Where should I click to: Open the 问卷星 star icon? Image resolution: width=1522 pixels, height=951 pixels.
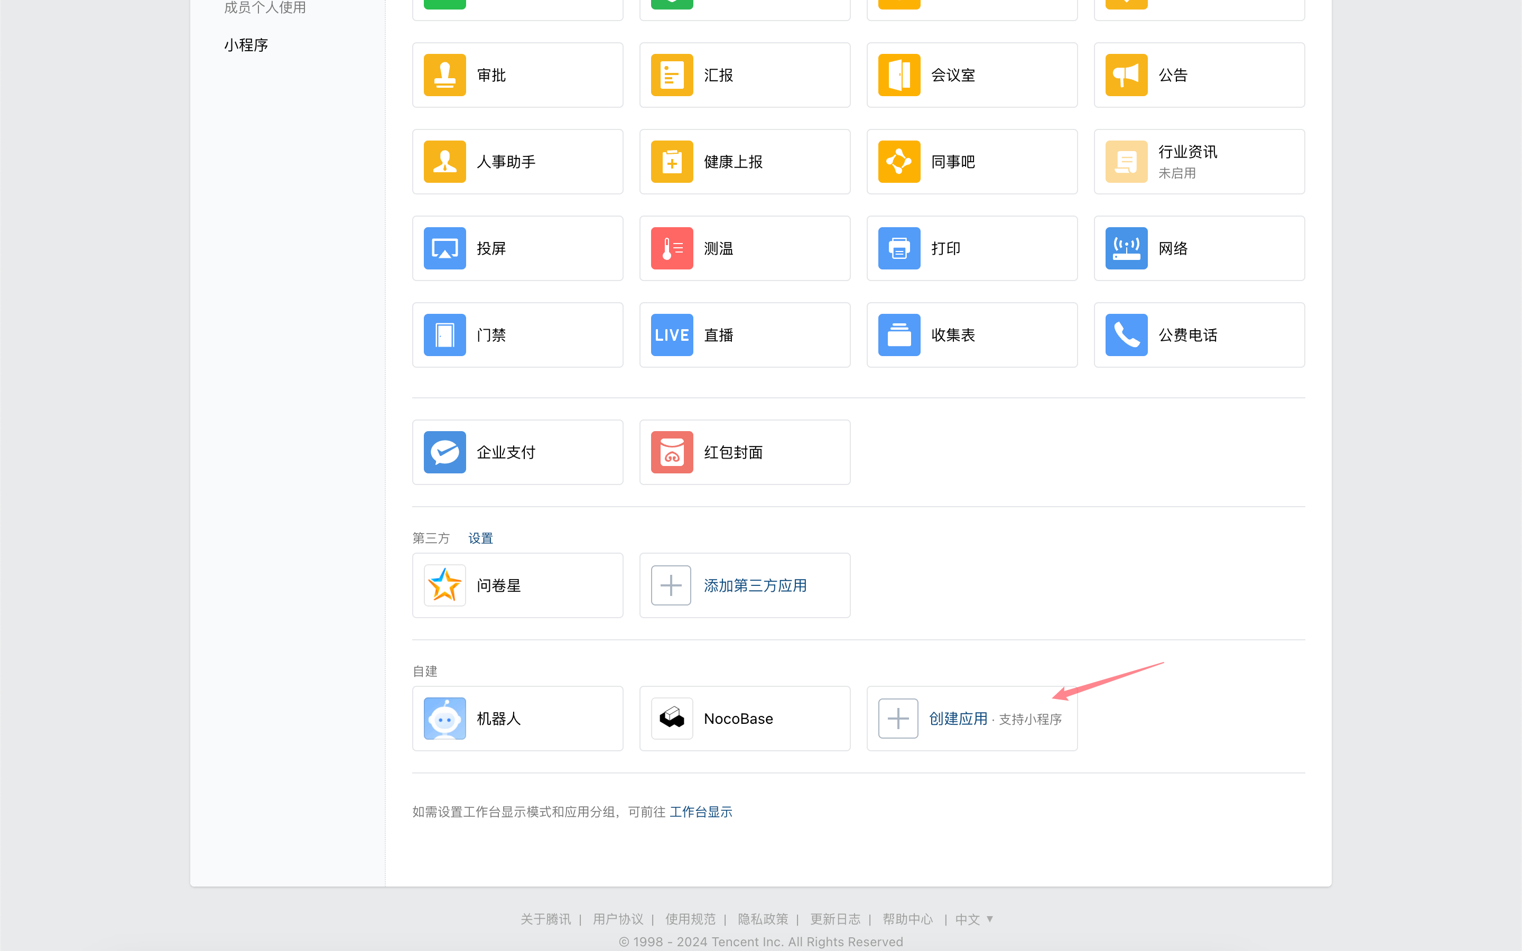click(x=444, y=585)
